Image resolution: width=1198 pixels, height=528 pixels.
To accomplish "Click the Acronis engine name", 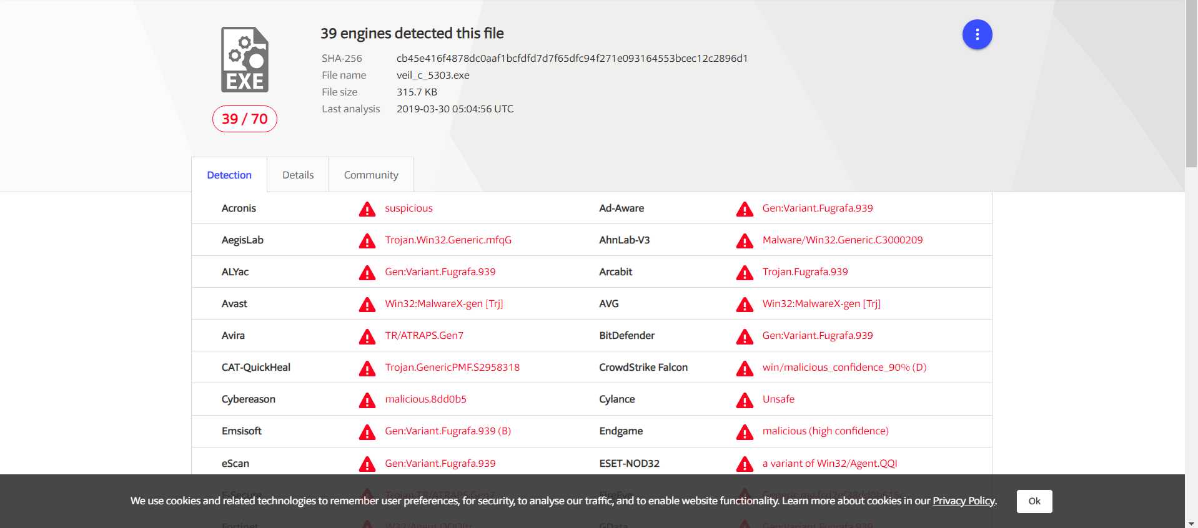I will click(x=239, y=208).
